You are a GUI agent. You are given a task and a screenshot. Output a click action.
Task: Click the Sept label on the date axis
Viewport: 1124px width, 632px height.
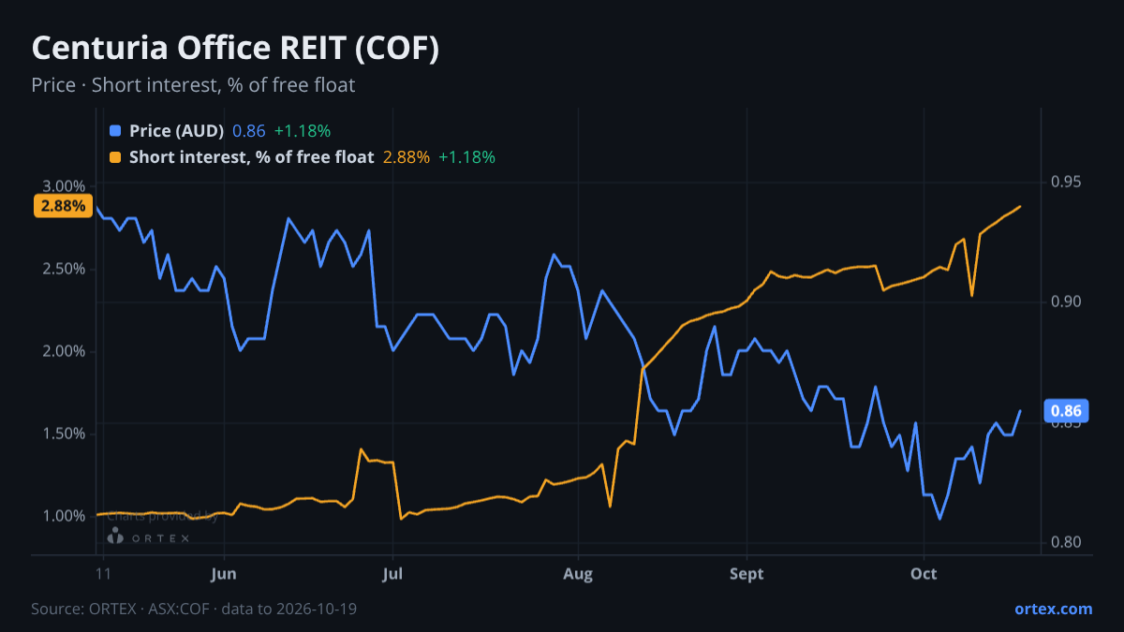(x=747, y=574)
